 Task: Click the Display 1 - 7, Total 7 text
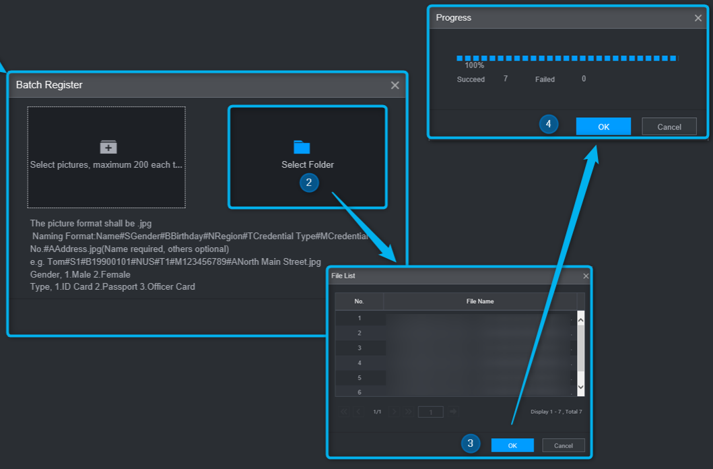556,412
